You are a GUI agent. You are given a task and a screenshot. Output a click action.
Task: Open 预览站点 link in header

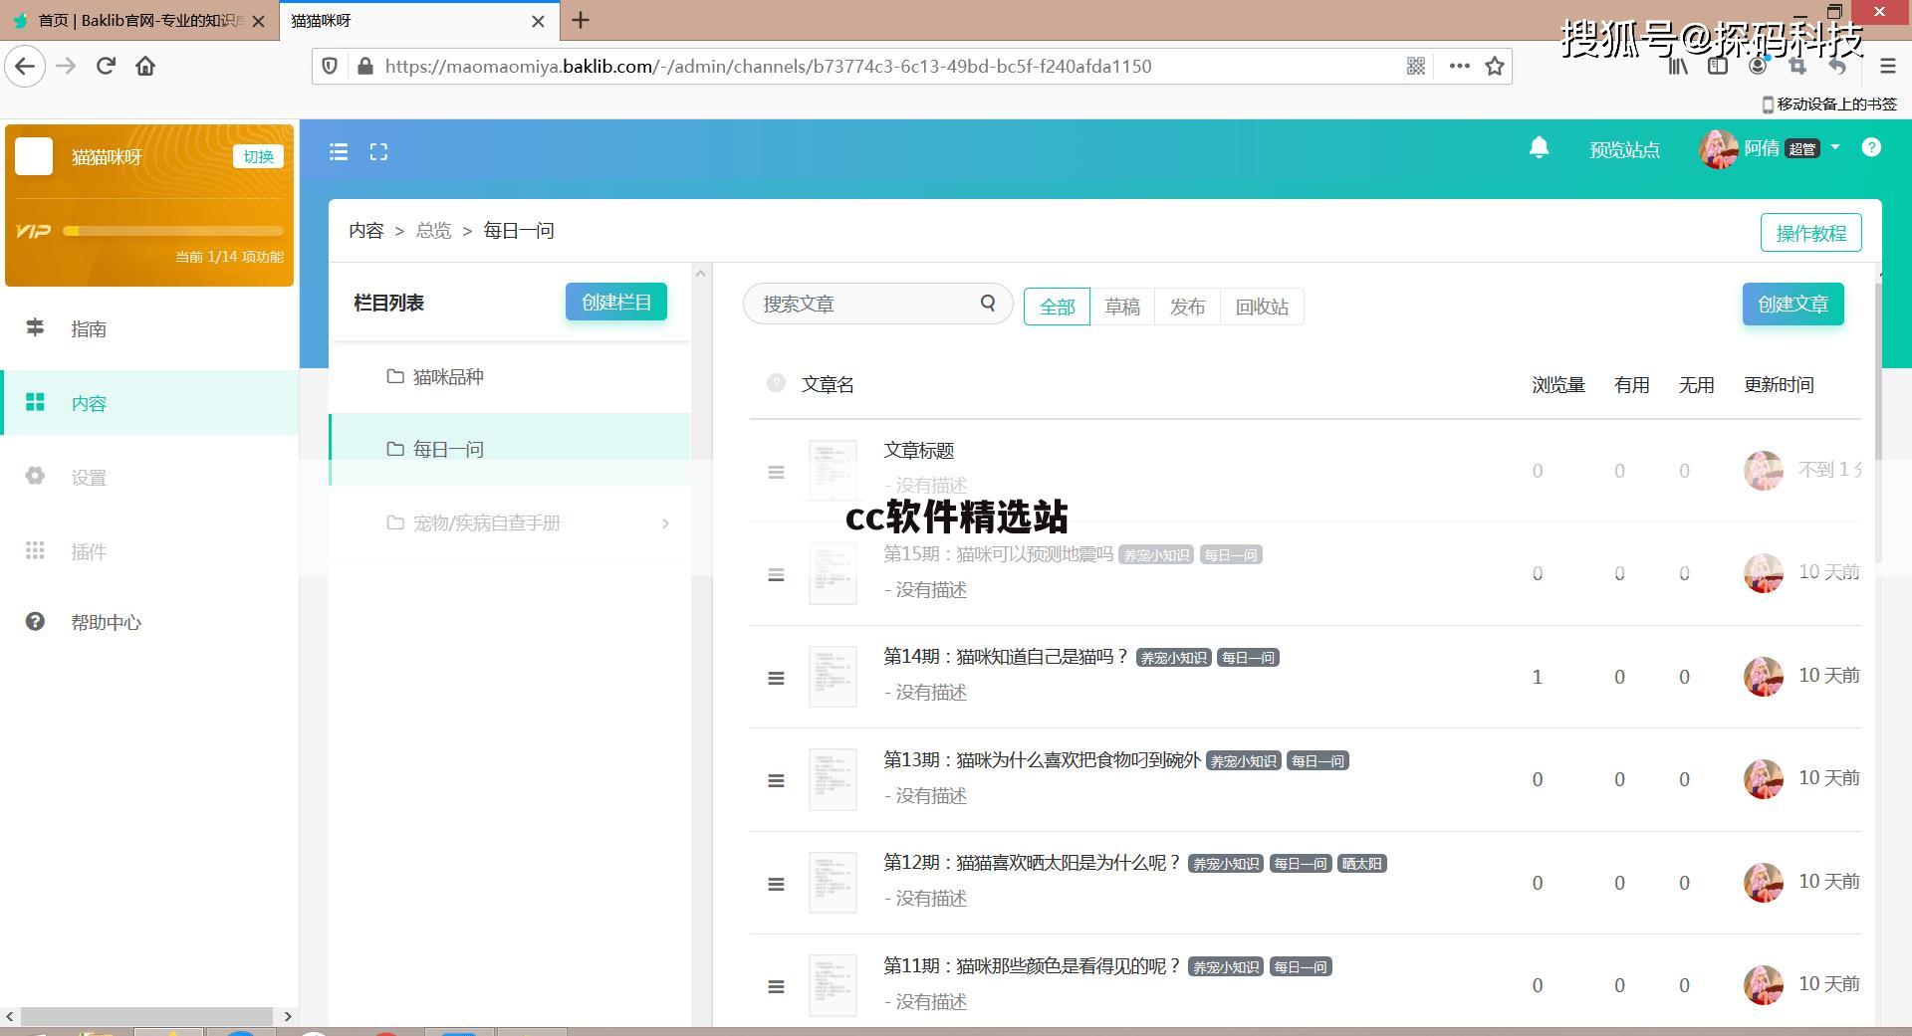pos(1624,150)
